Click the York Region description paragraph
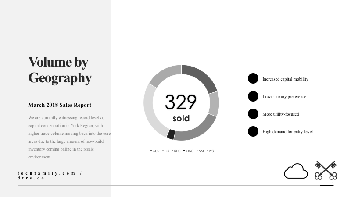This screenshot has width=351, height=197. coord(69,137)
